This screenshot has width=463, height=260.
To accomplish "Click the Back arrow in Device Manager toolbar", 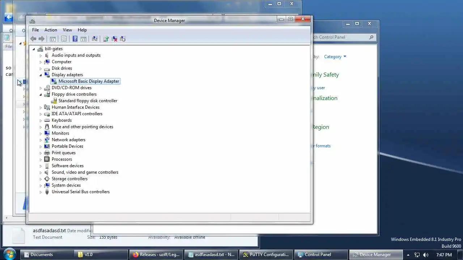I will tap(33, 39).
